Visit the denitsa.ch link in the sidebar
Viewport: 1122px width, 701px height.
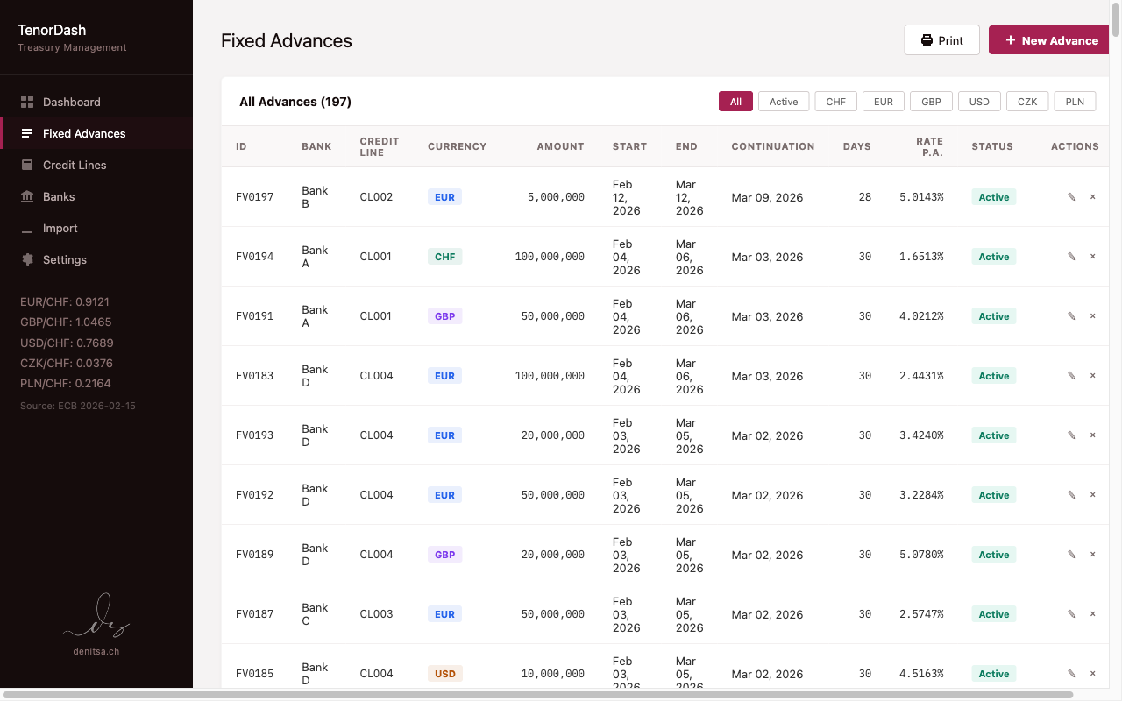tap(96, 651)
